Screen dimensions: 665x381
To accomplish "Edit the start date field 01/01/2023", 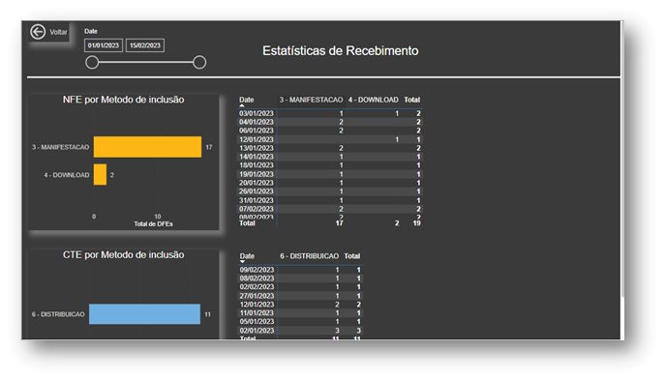I will tap(104, 45).
